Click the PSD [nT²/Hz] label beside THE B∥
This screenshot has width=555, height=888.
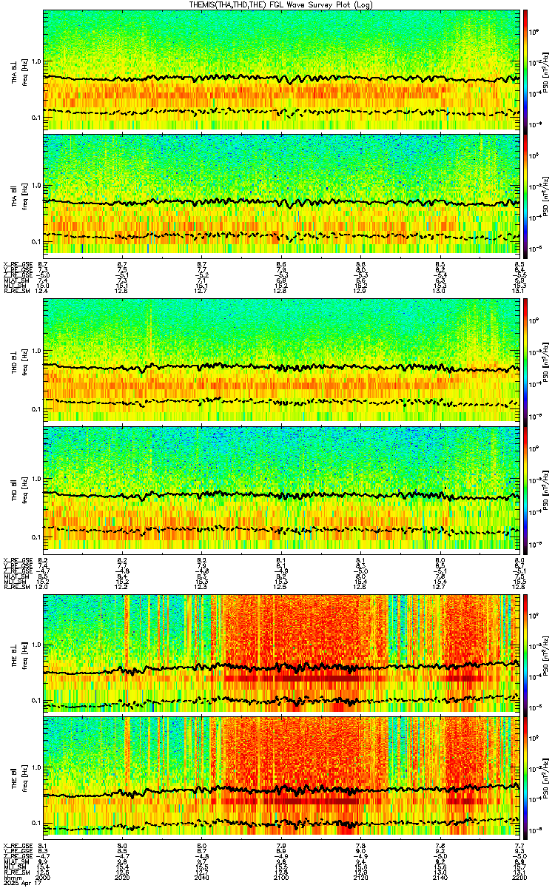[545, 778]
